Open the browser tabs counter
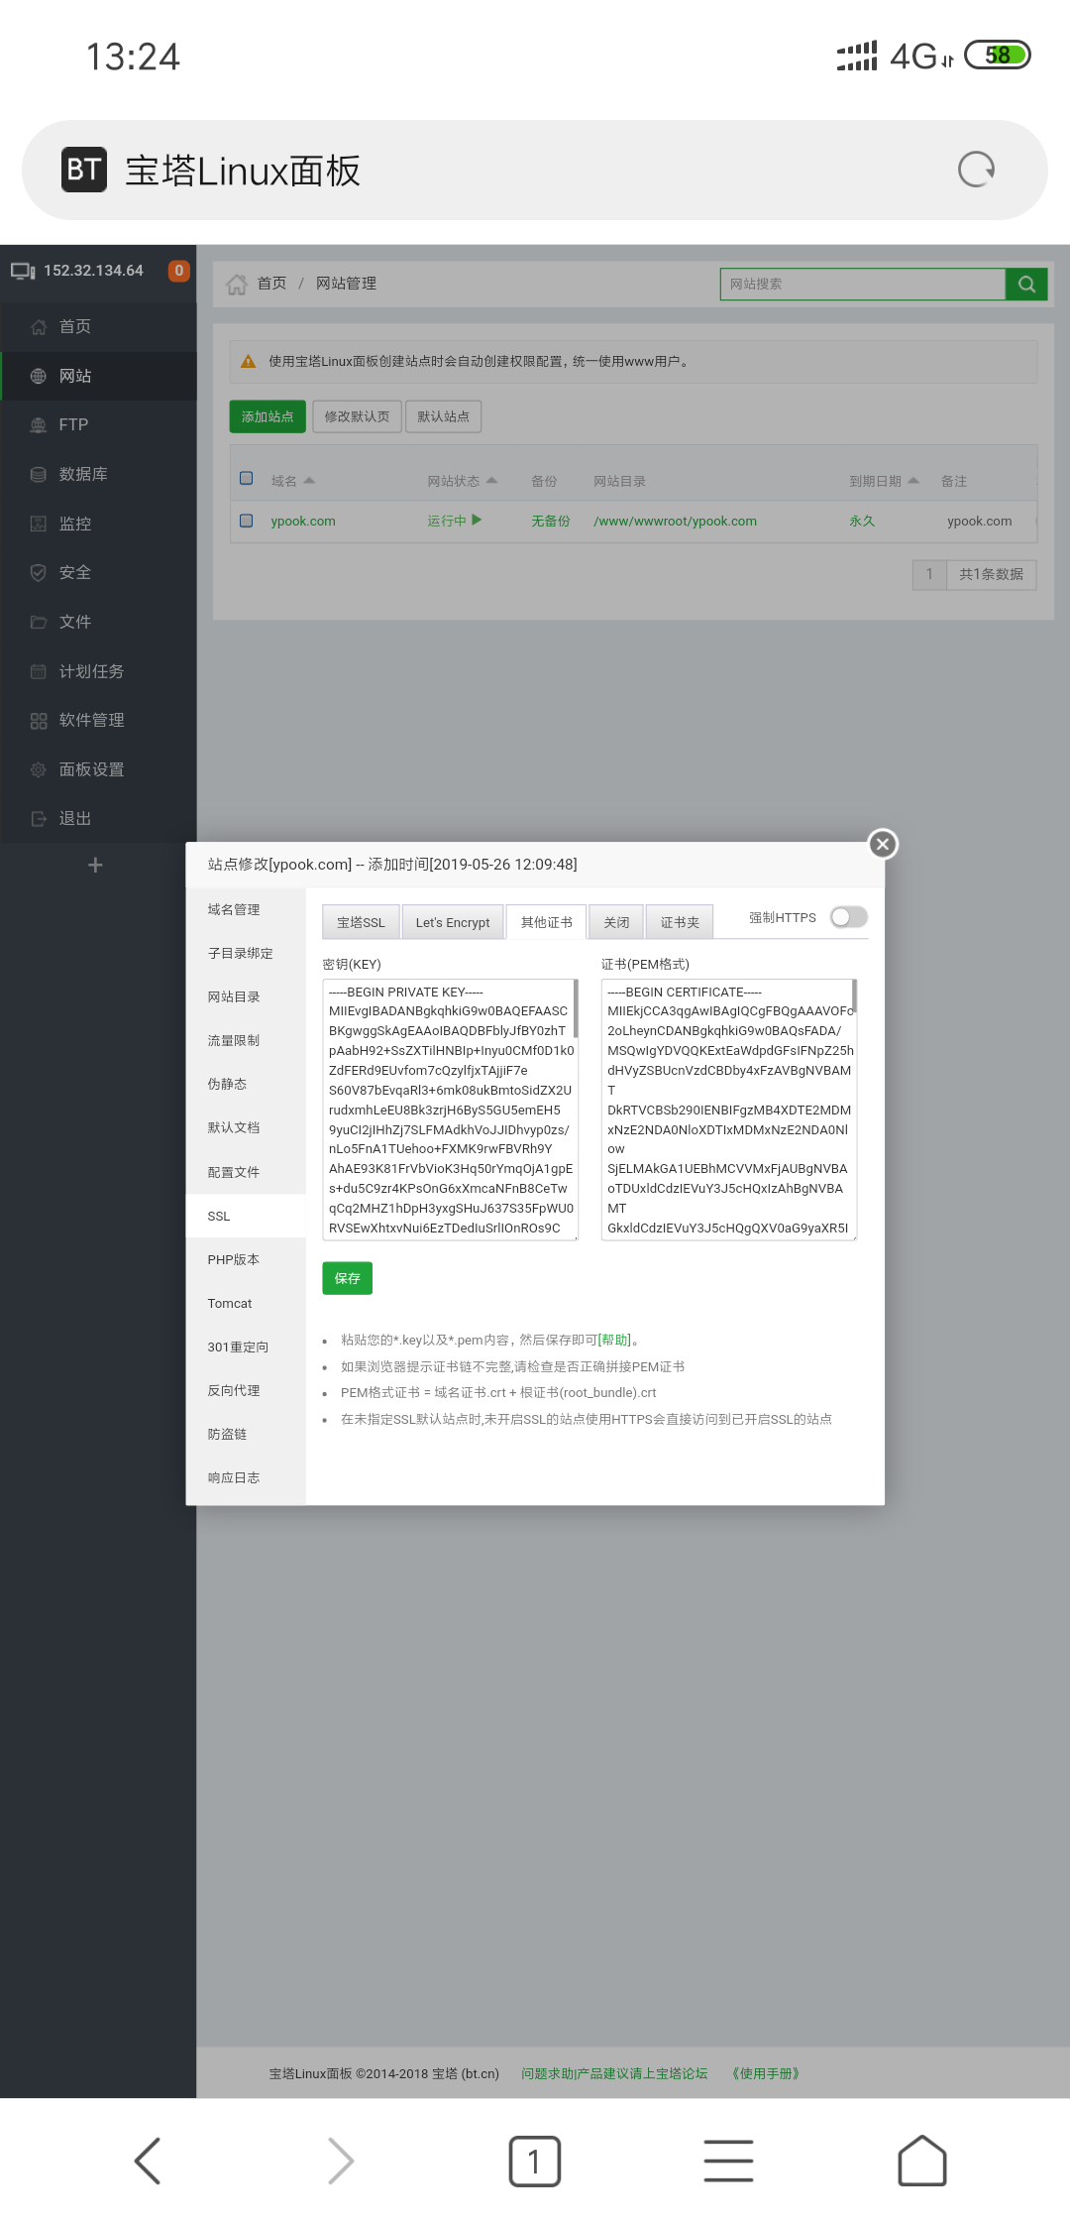The image size is (1070, 2225). point(534,2161)
